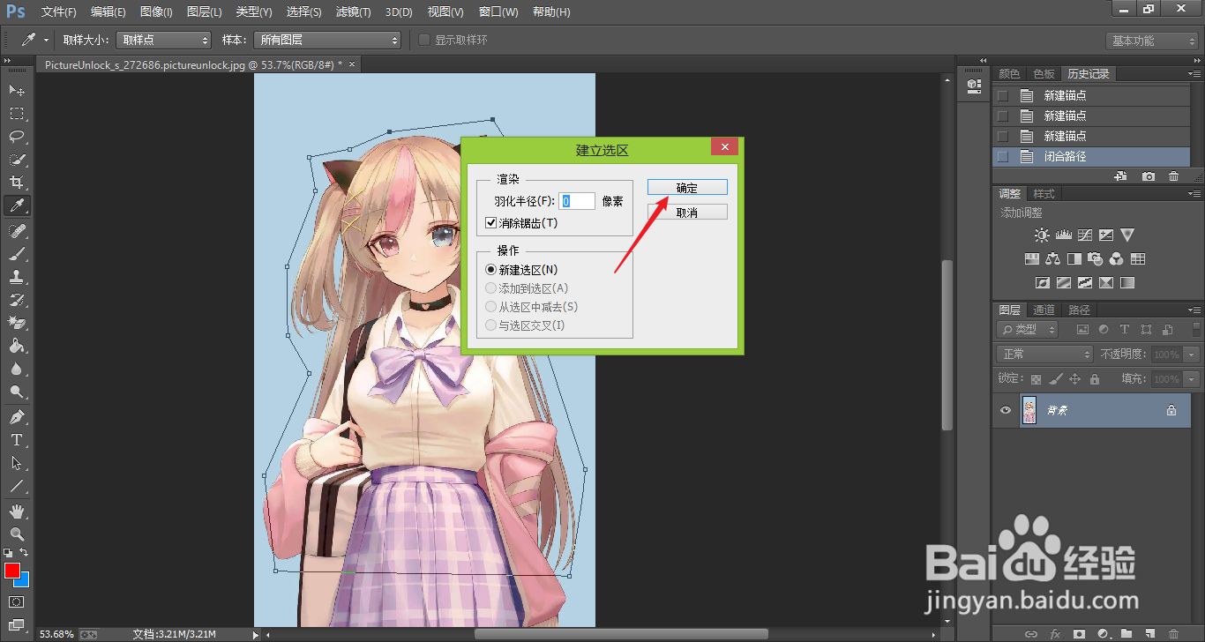Screen dimensions: 1205x642
Task: Open the 不透明度 opacity dropdown arrow
Action: tap(1193, 354)
